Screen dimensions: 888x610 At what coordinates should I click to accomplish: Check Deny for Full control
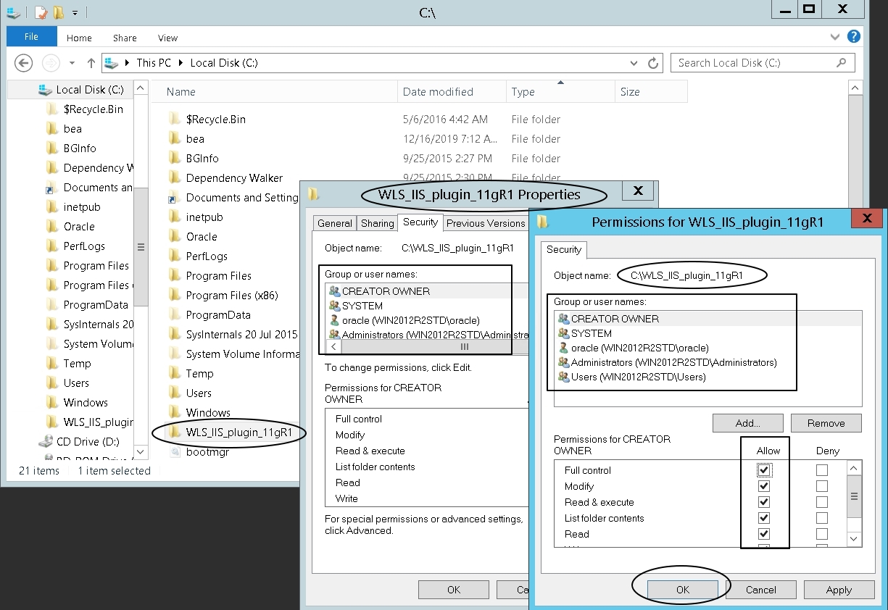821,470
